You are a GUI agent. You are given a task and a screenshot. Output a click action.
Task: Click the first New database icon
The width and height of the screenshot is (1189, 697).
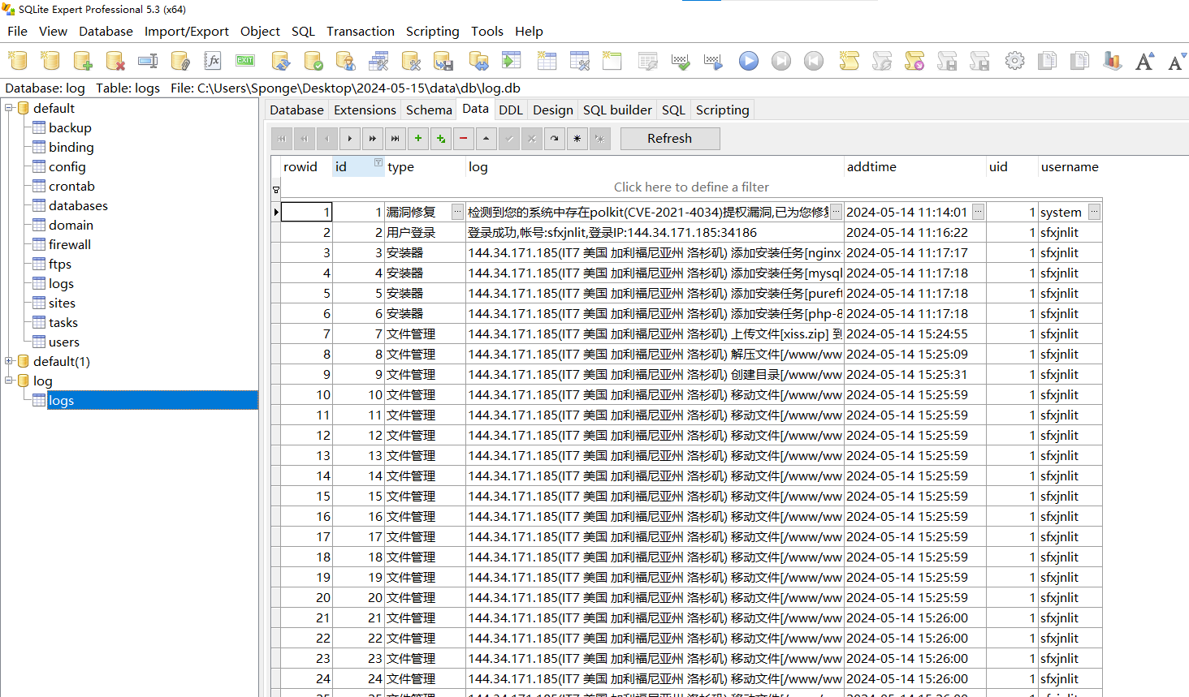(18, 61)
